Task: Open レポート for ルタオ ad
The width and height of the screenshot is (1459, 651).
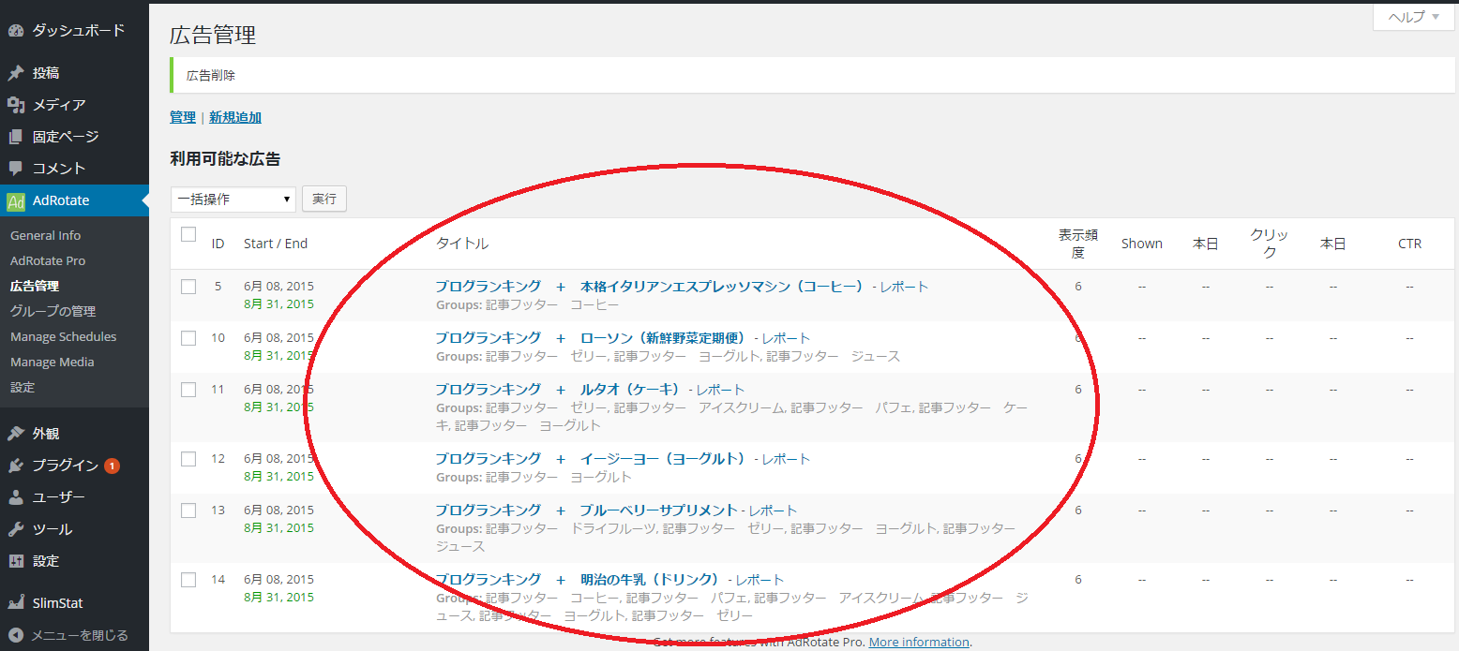Action: 720,390
